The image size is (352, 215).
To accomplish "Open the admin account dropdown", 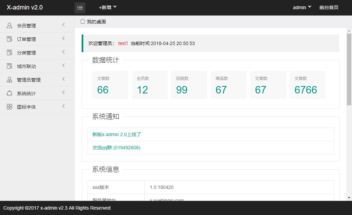I will [302, 7].
